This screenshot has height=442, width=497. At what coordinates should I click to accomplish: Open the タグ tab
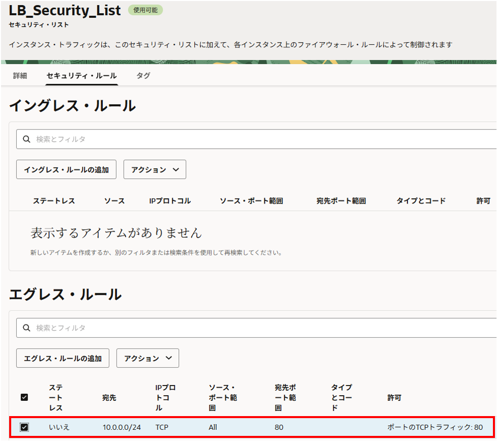tap(143, 76)
